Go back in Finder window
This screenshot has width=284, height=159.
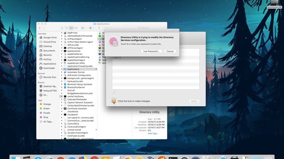39,28
